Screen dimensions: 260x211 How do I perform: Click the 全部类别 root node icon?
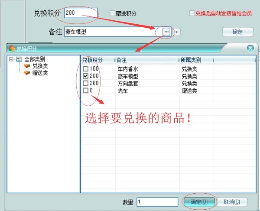19,59
